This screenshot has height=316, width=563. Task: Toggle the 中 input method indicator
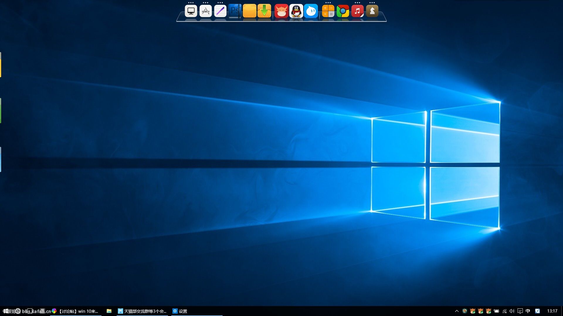pyautogui.click(x=528, y=311)
